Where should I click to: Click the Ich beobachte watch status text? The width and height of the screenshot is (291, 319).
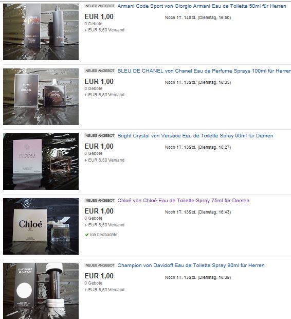pyautogui.click(x=104, y=235)
